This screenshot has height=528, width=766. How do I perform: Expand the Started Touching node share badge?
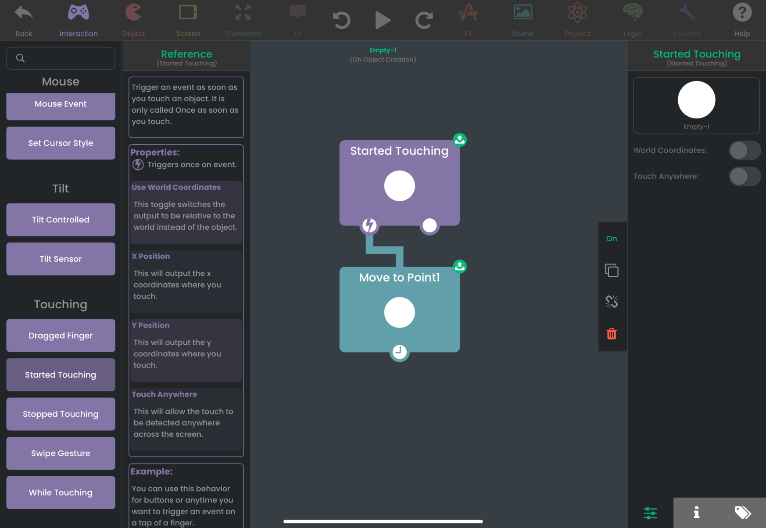(x=460, y=140)
